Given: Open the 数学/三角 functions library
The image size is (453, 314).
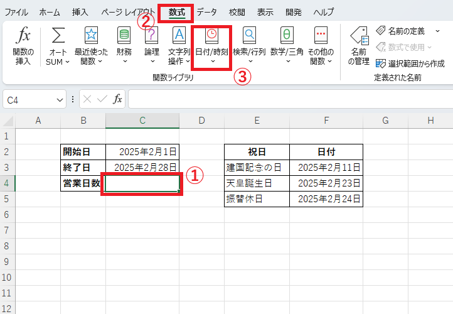Looking at the screenshot, I should click(287, 46).
